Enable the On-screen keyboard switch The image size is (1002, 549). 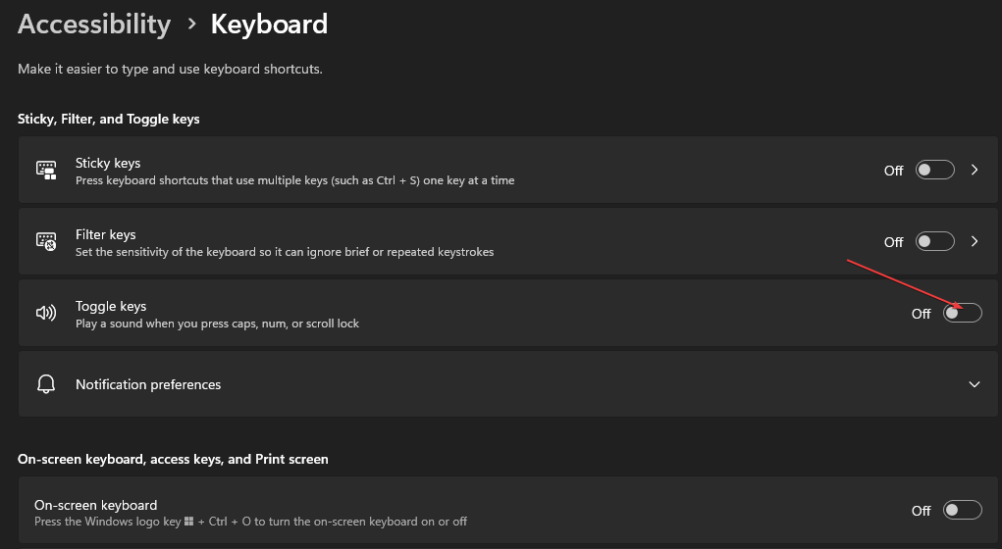point(962,510)
